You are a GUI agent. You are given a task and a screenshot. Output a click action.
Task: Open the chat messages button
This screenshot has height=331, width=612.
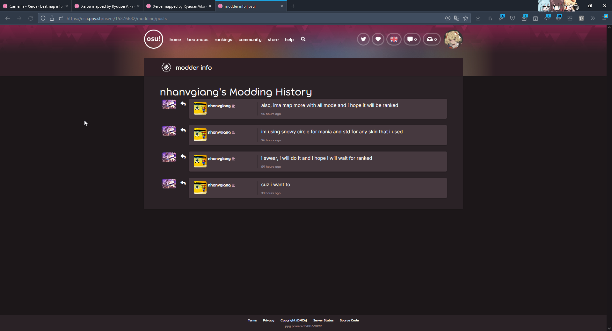click(x=412, y=39)
